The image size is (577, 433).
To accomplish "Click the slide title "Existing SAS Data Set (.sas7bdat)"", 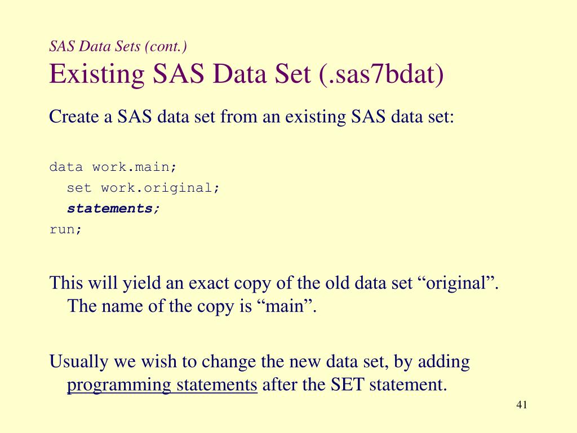I will pos(247,74).
